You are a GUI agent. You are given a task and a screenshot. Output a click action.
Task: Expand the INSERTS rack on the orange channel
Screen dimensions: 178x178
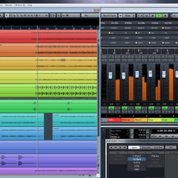[x=128, y=28]
